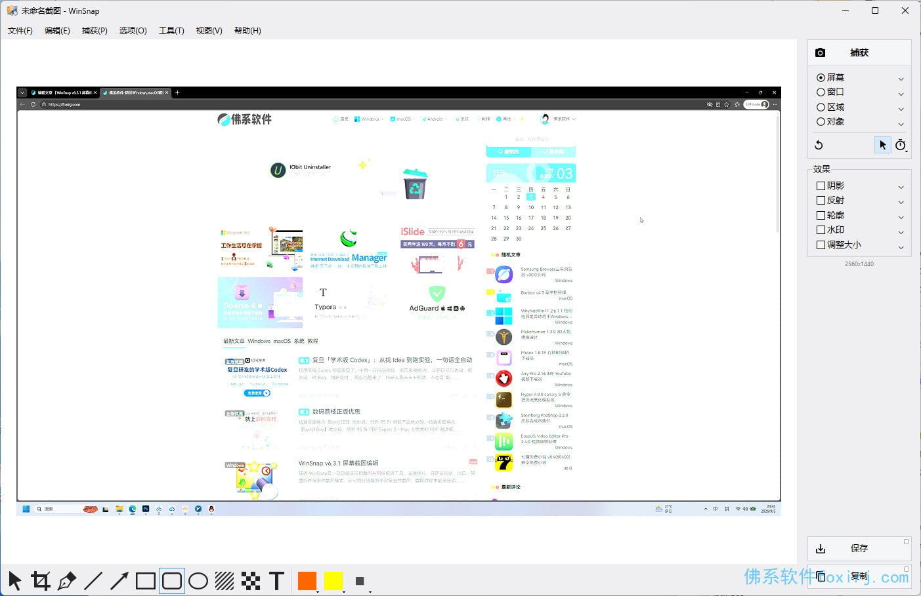Select the 对象 capture mode radio
Screen dimensions: 921x596
click(x=830, y=121)
